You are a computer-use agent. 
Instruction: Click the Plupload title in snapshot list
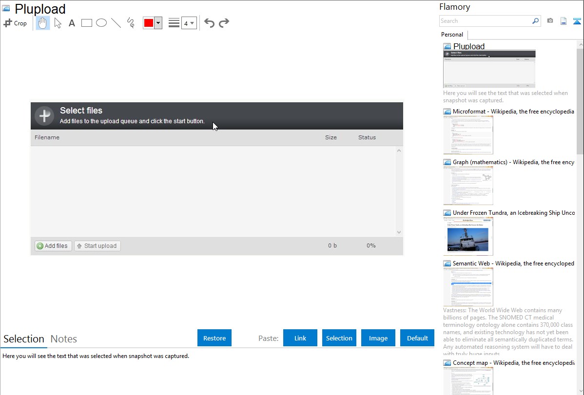point(468,46)
